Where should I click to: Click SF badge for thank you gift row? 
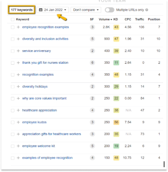point(92,63)
